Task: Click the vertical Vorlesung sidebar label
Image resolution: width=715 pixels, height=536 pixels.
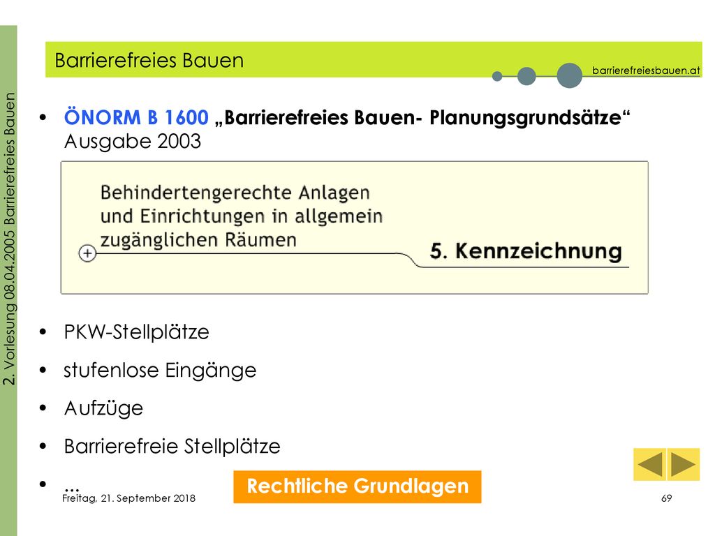Action: click(9, 239)
